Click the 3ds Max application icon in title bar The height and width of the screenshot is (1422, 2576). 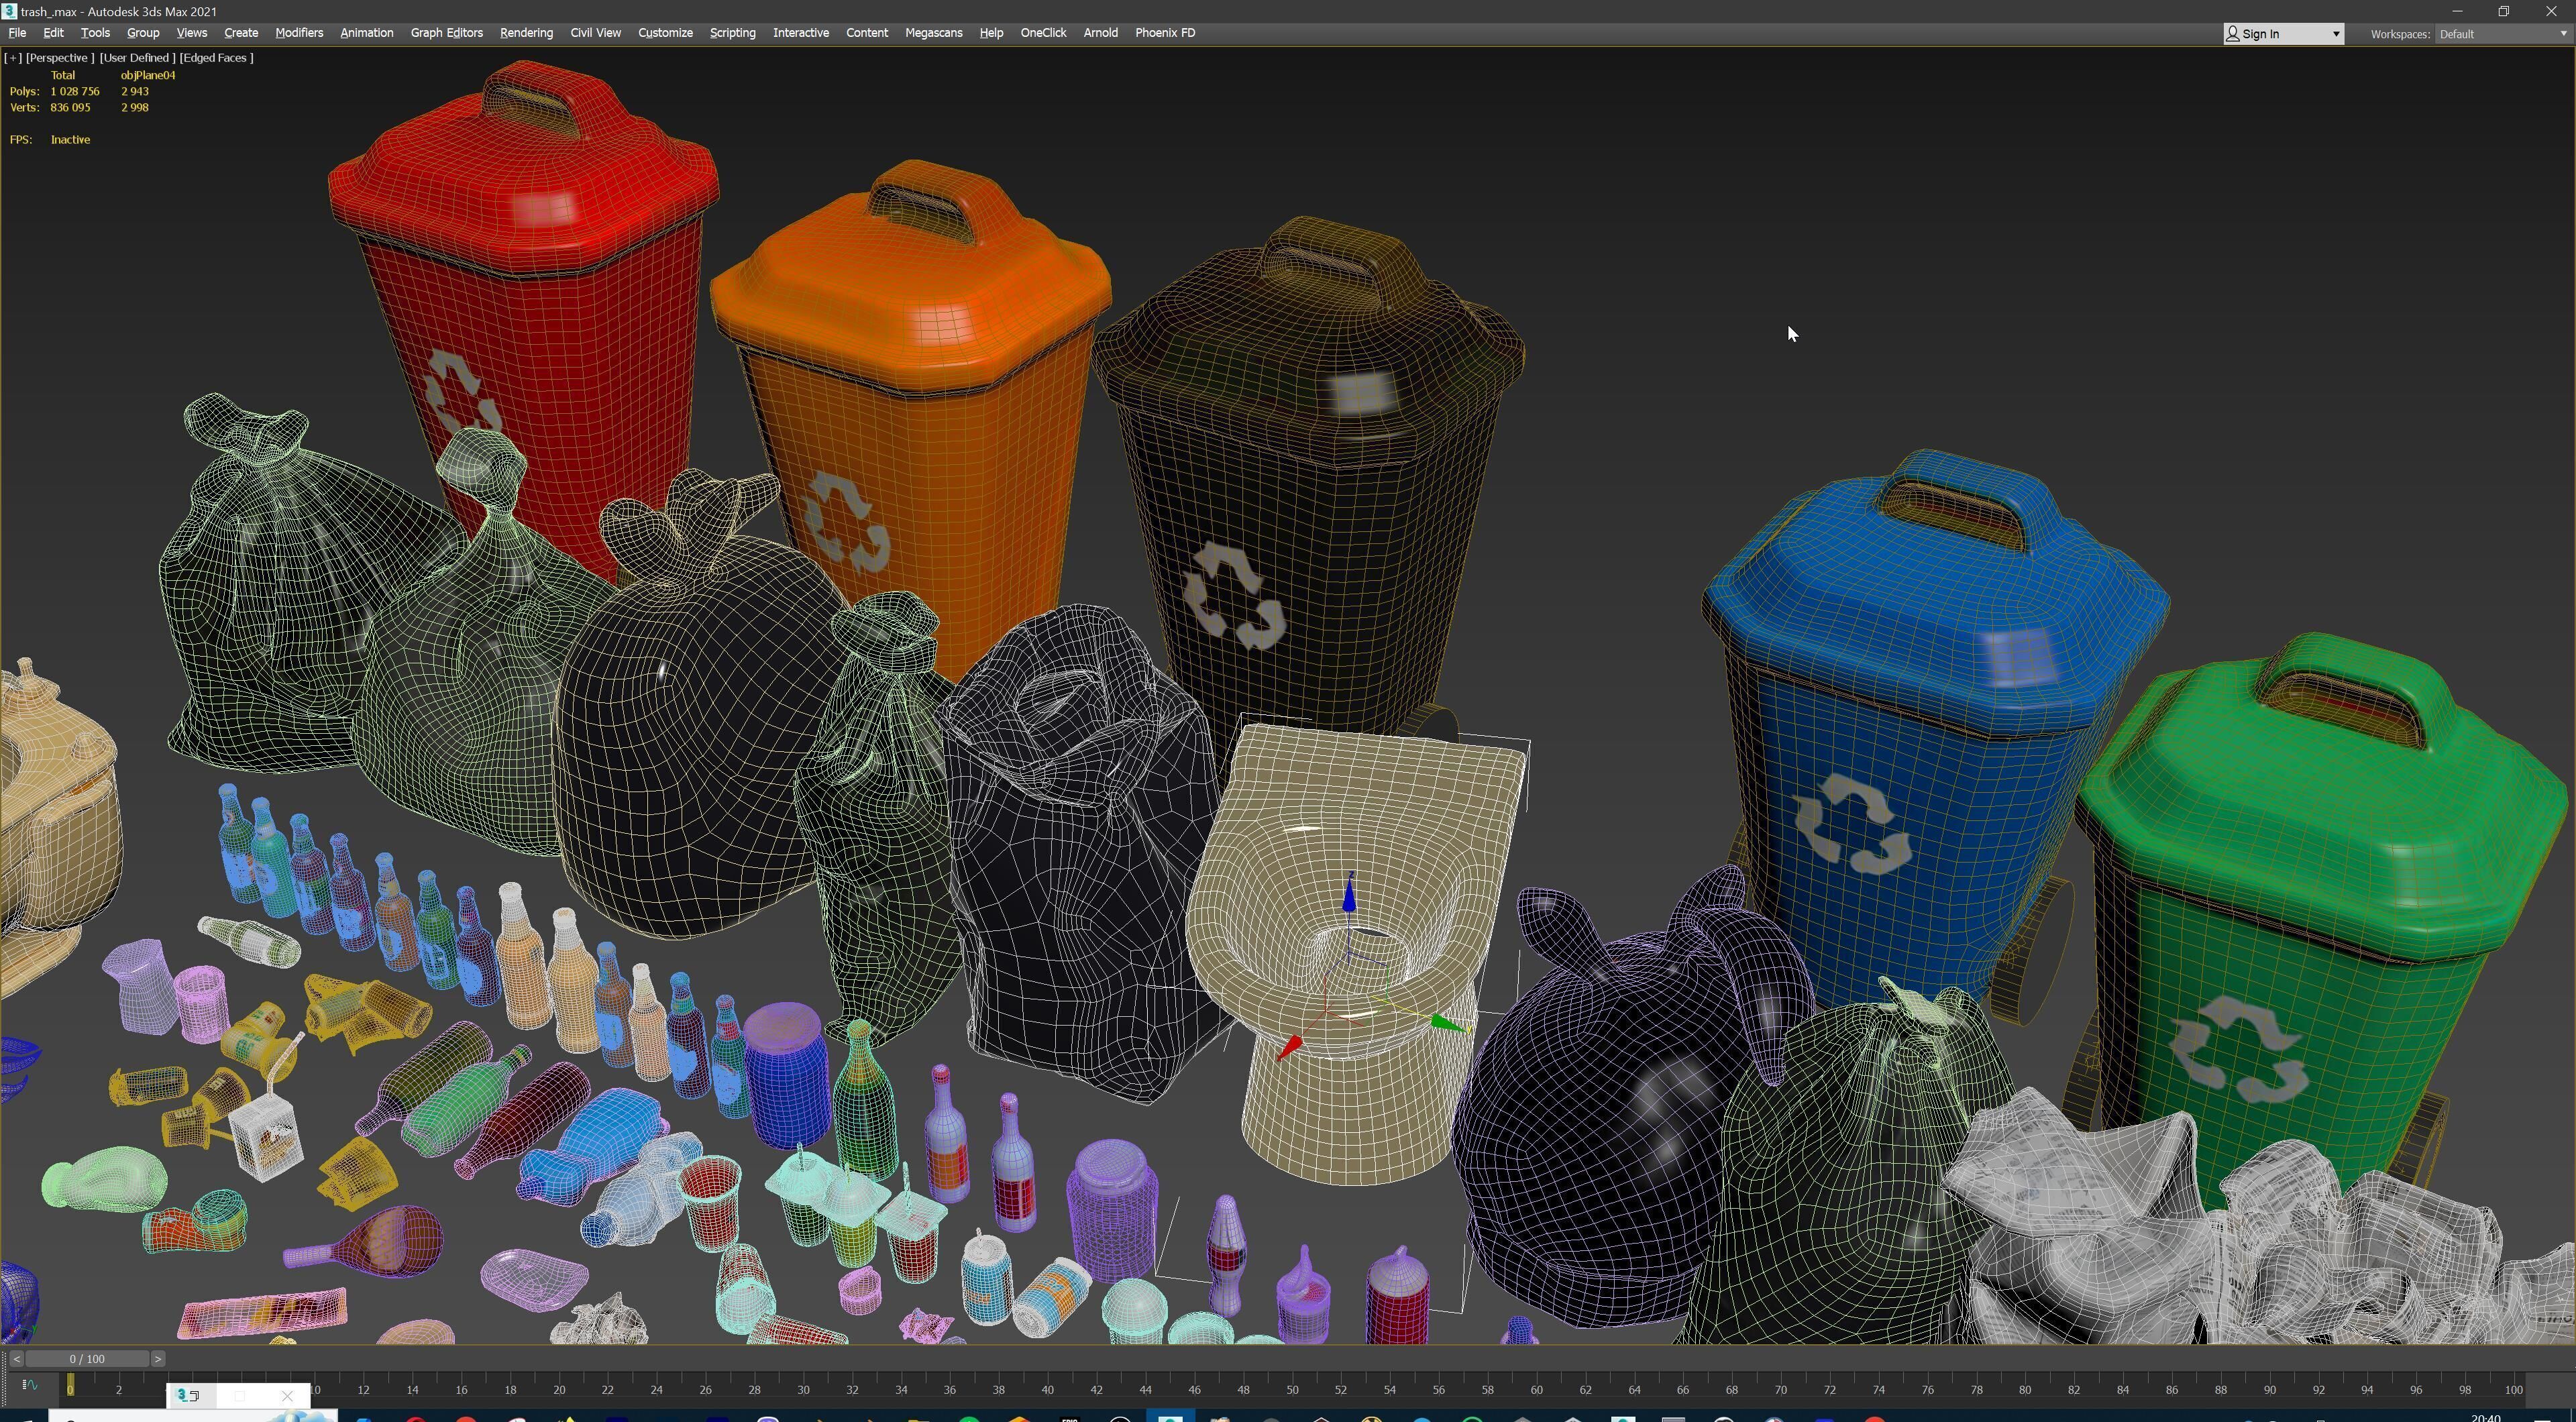9,11
